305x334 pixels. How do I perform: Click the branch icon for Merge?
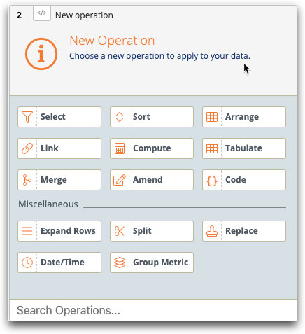(27, 180)
